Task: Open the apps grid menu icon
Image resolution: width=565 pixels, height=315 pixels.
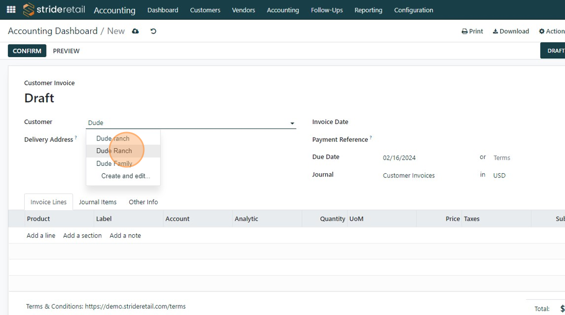Action: [11, 10]
